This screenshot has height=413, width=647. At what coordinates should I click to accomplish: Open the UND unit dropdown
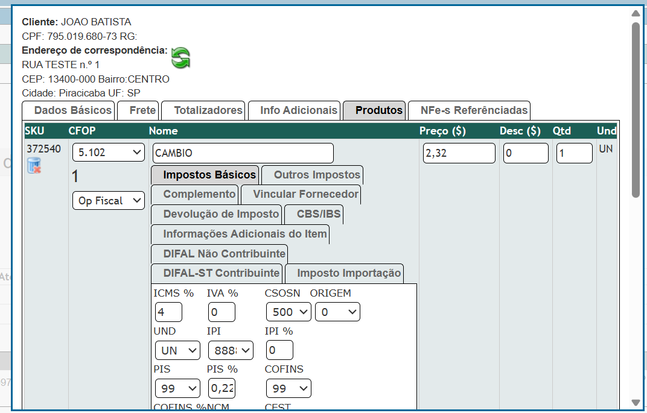click(x=177, y=350)
